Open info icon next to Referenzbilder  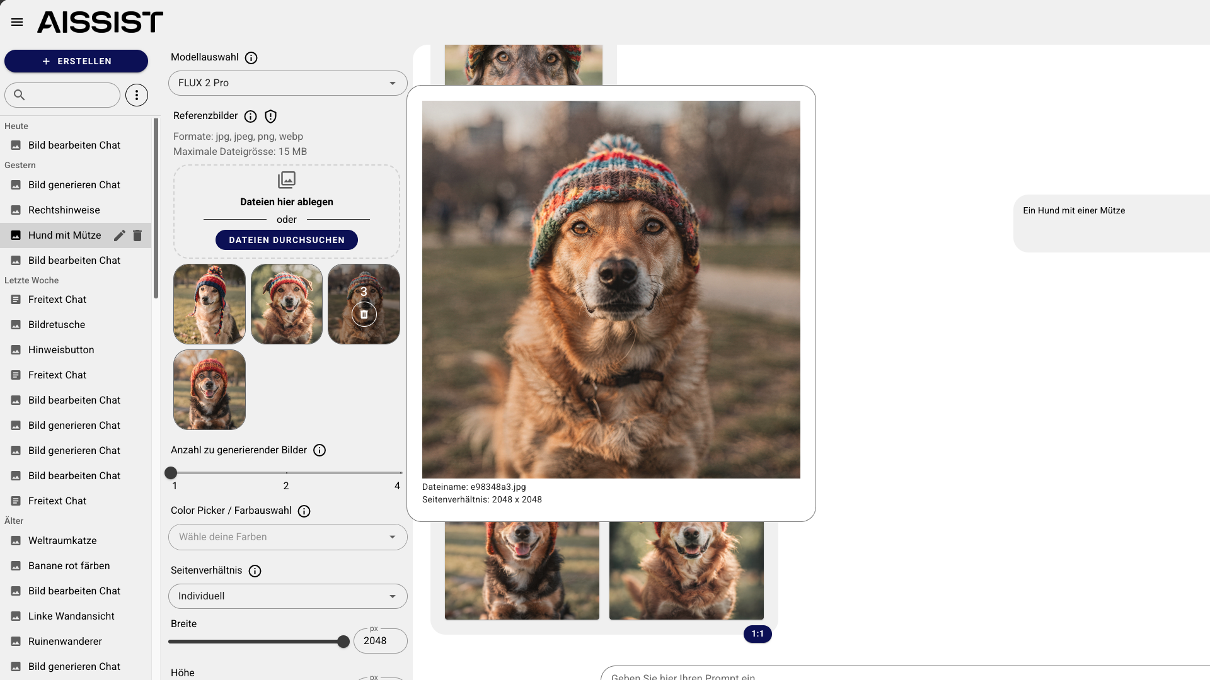[250, 116]
